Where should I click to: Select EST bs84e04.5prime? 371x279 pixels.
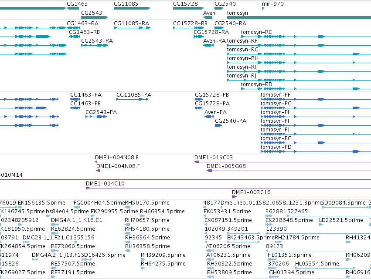pyautogui.click(x=68, y=212)
